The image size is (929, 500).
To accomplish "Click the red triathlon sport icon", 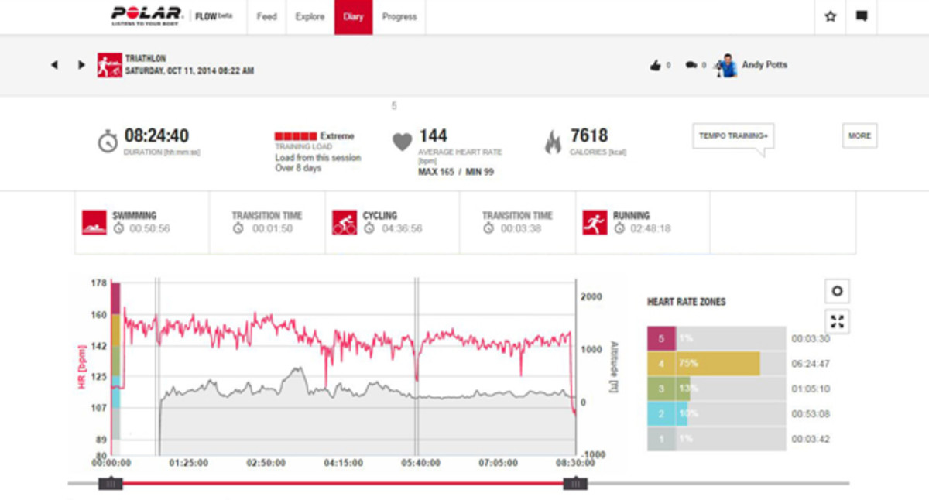I will pos(109,65).
